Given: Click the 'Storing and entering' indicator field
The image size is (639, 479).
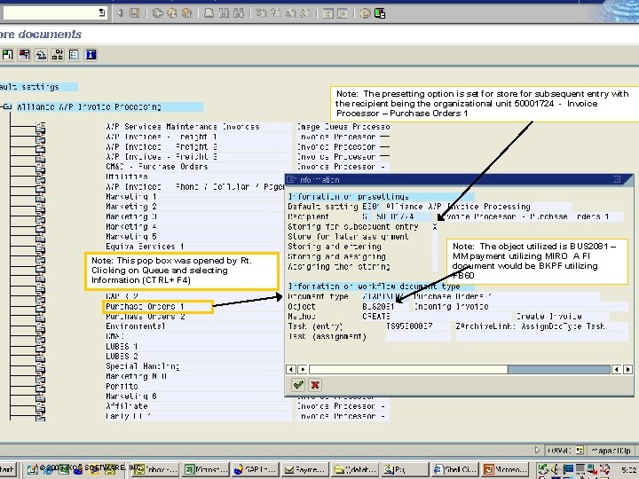Looking at the screenshot, I should coord(435,247).
